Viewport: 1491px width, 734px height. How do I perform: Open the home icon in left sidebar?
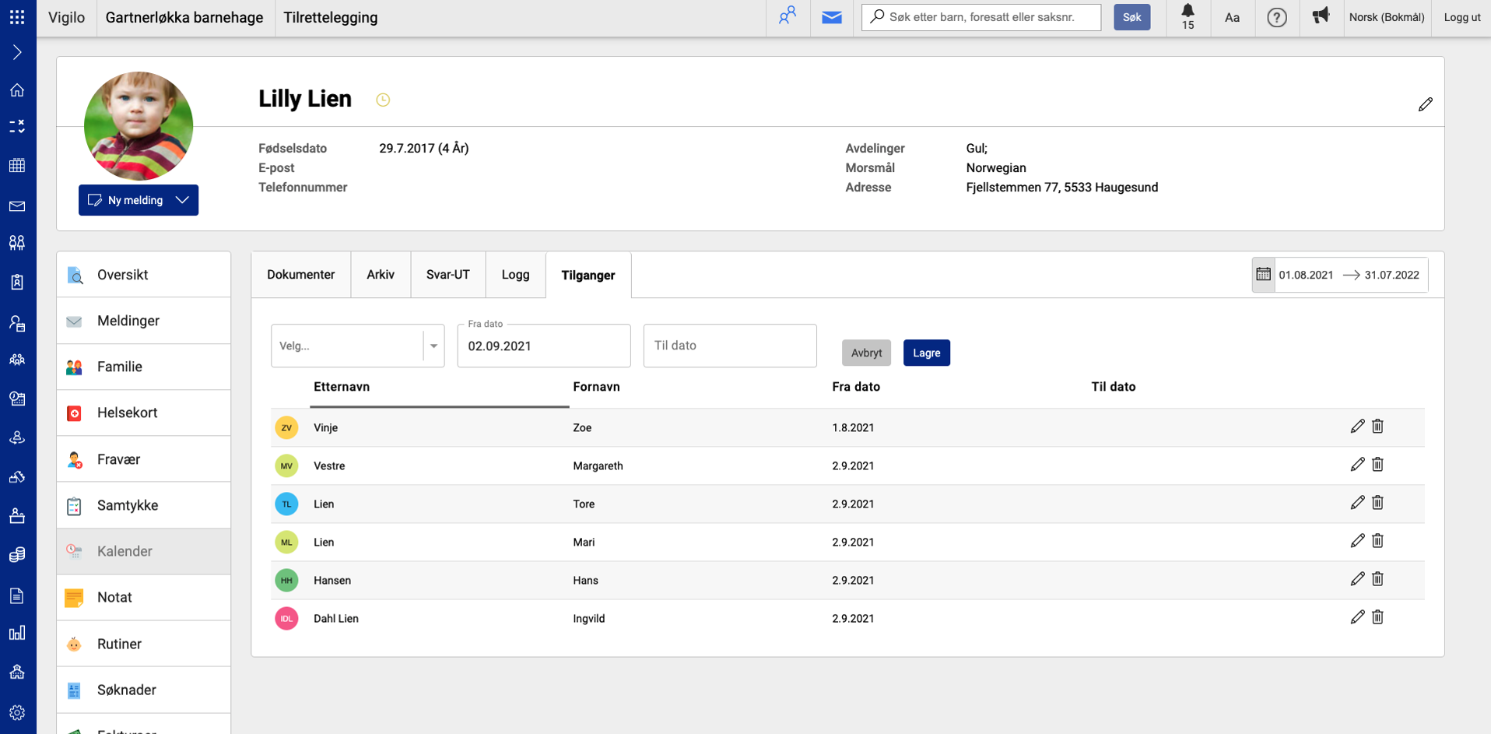[17, 90]
